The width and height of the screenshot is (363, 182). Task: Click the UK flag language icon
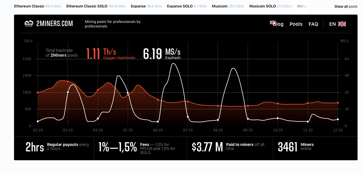[x=342, y=24]
